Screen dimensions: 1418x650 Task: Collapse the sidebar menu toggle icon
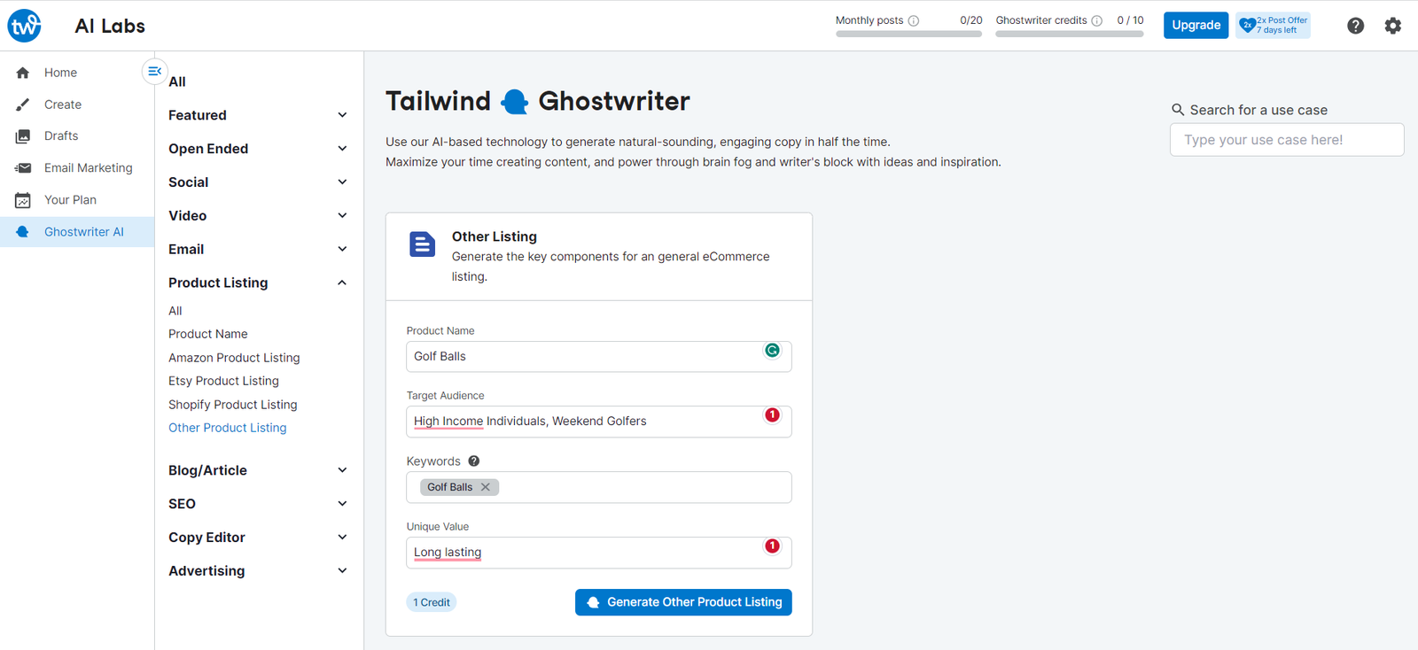point(154,71)
